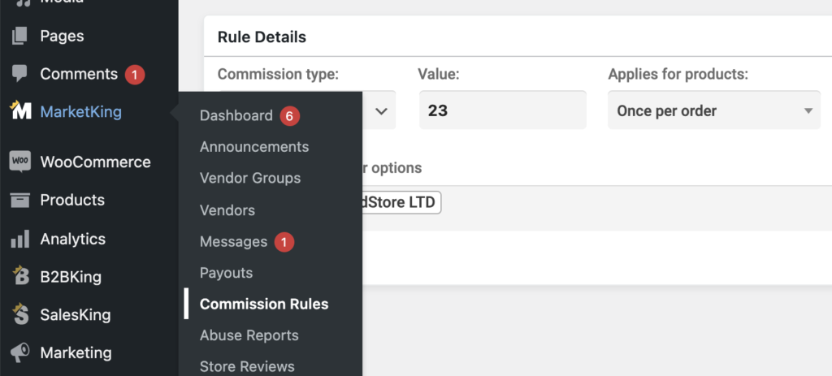Click the Products archive box icon
The height and width of the screenshot is (376, 832).
pos(20,200)
